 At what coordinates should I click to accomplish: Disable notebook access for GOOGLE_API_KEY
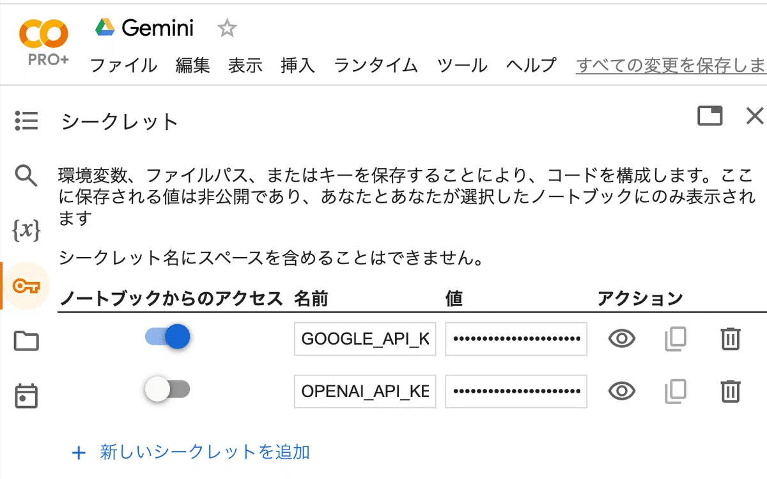click(x=168, y=336)
